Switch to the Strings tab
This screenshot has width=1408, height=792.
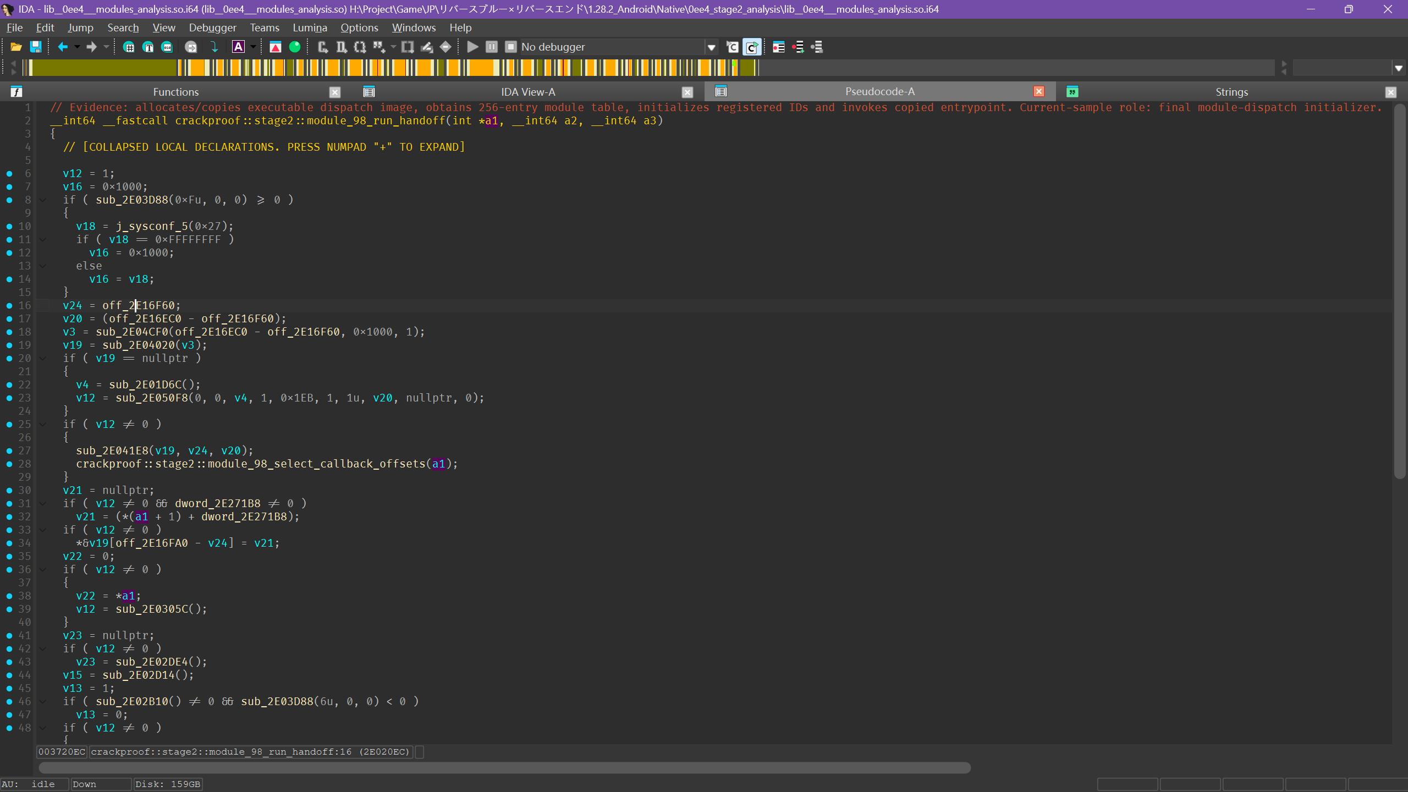click(x=1231, y=92)
